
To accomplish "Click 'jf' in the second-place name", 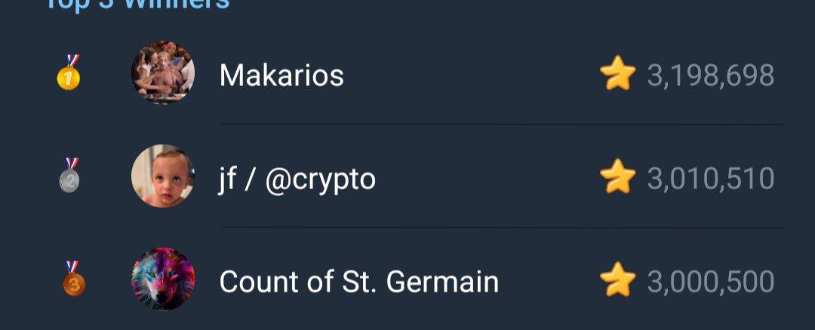I will point(227,179).
